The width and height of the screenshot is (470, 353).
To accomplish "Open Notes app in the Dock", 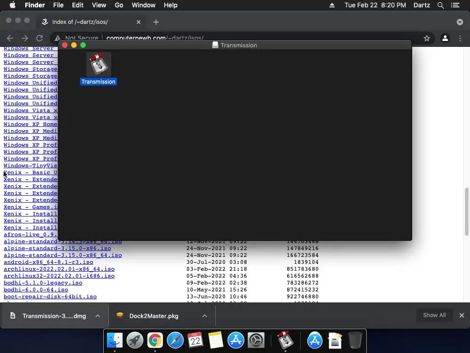I will 216,341.
